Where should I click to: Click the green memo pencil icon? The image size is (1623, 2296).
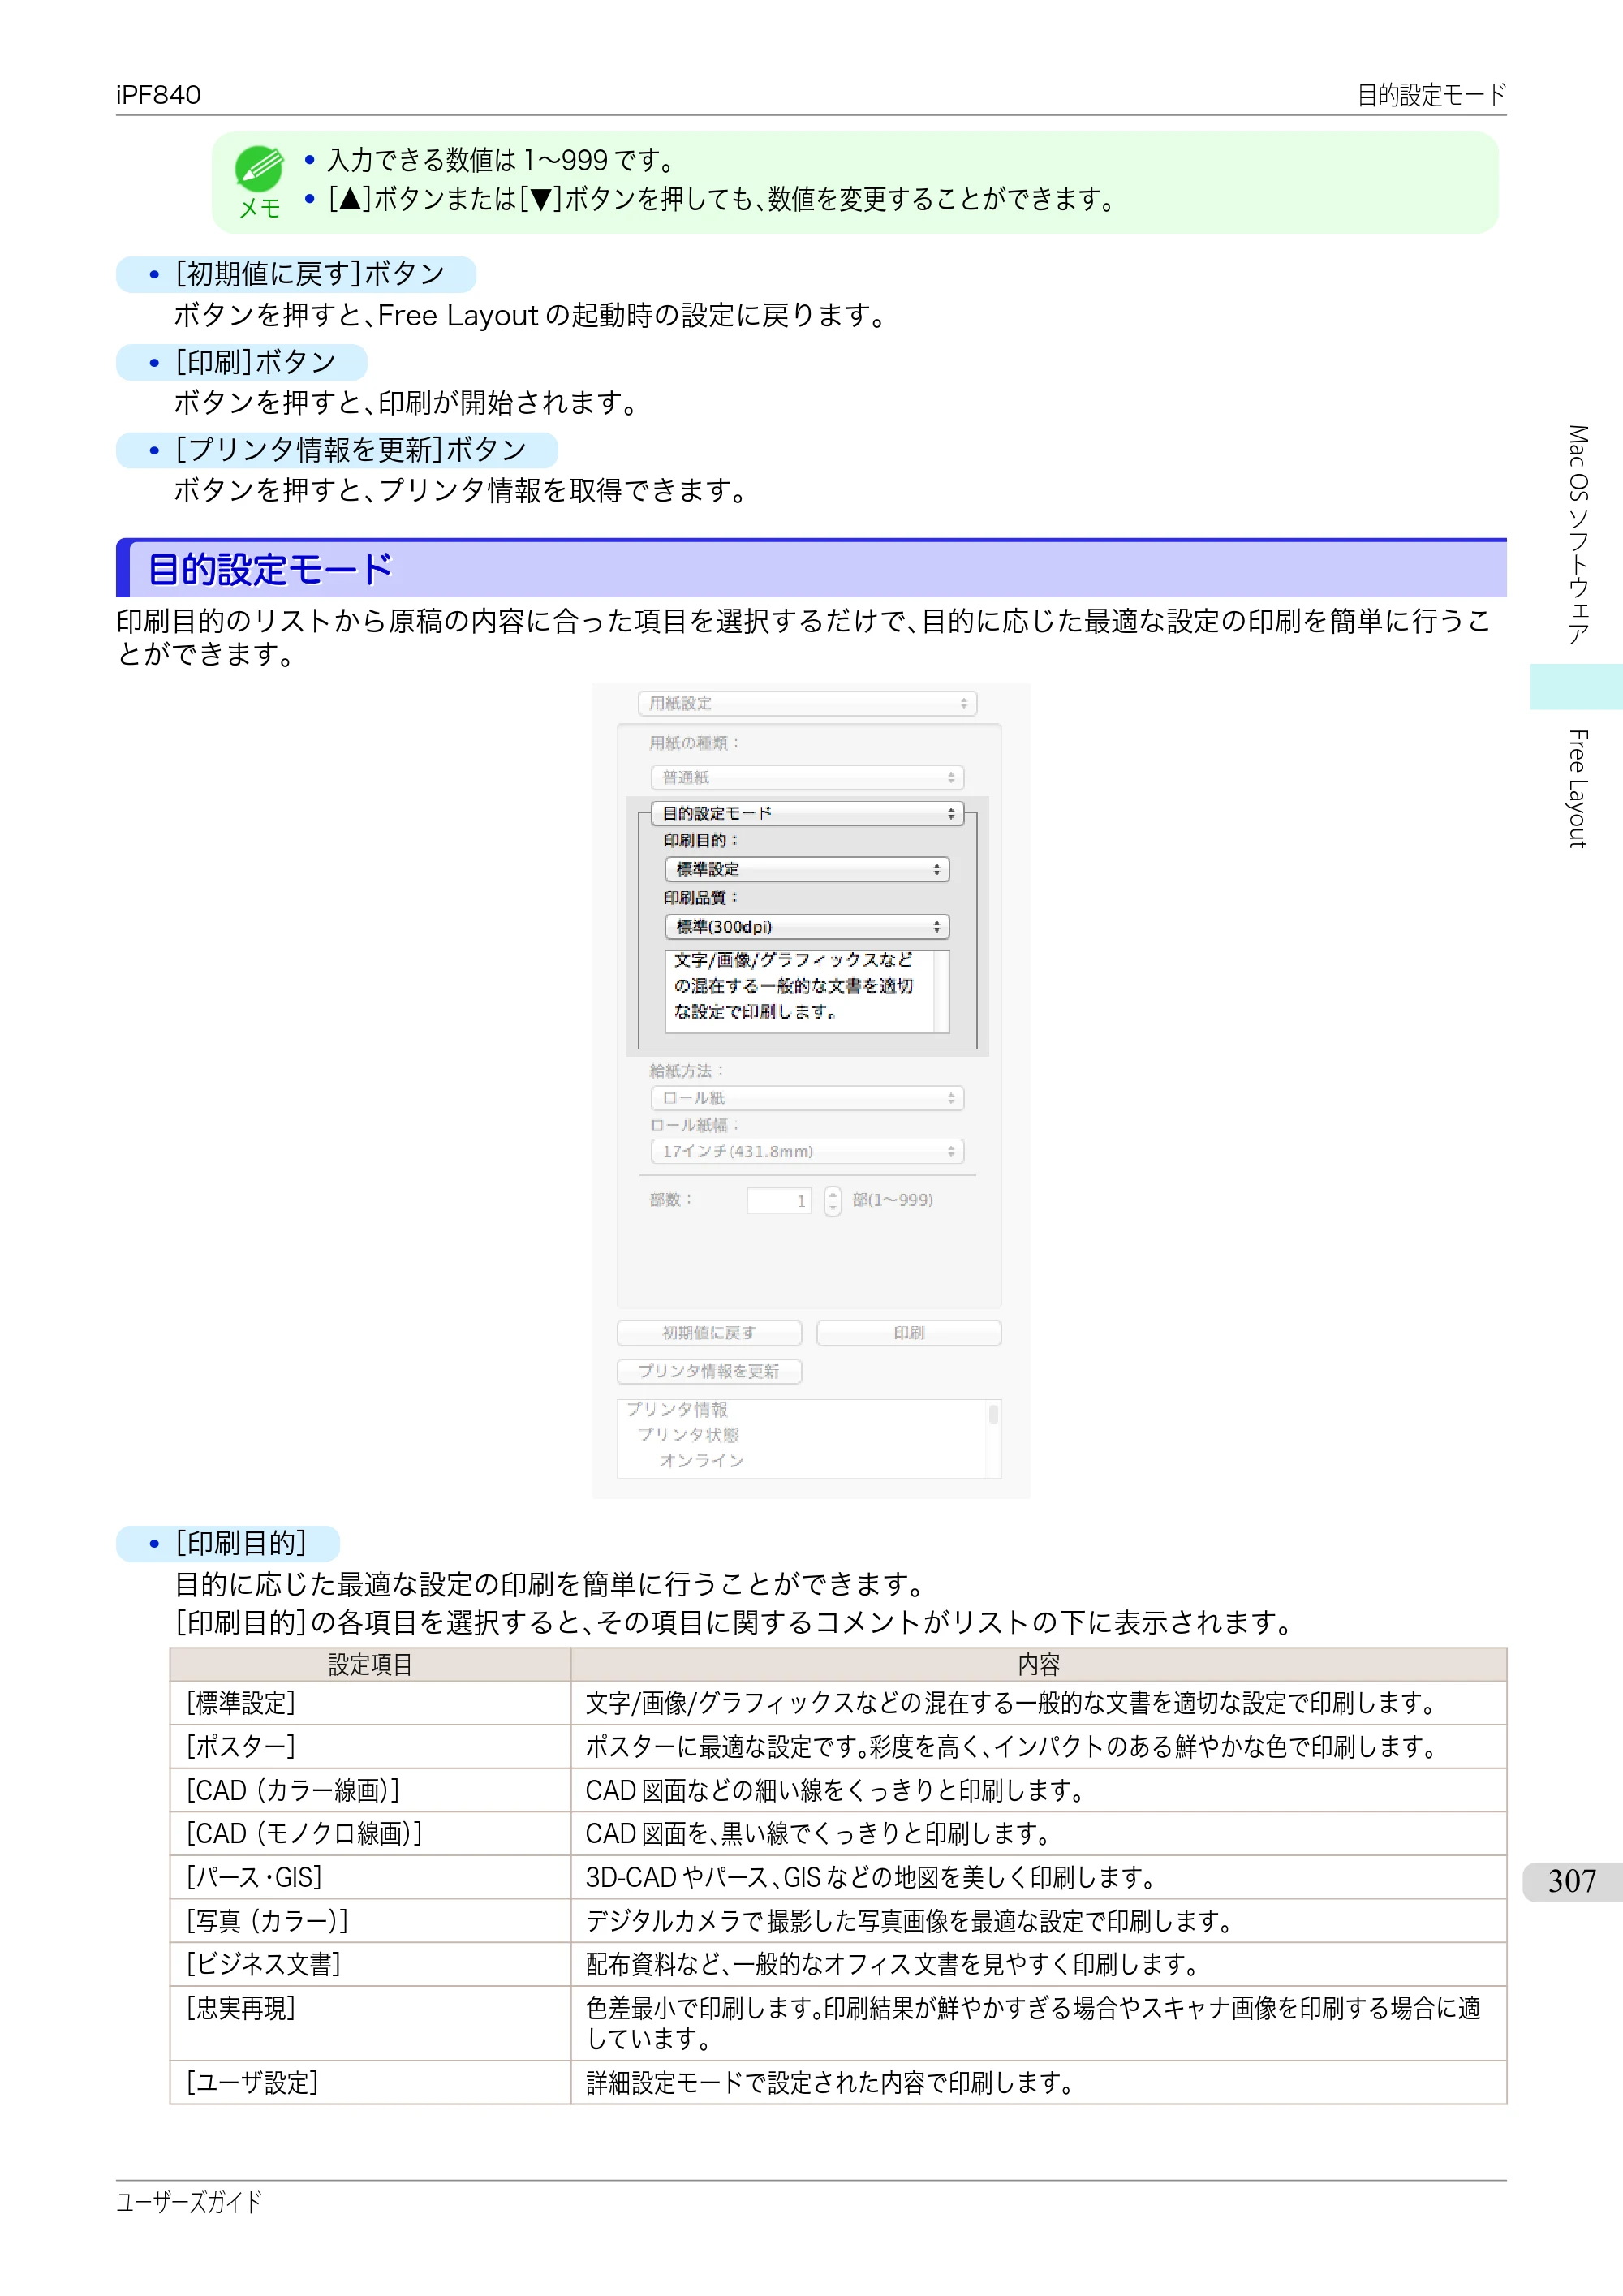click(x=259, y=169)
